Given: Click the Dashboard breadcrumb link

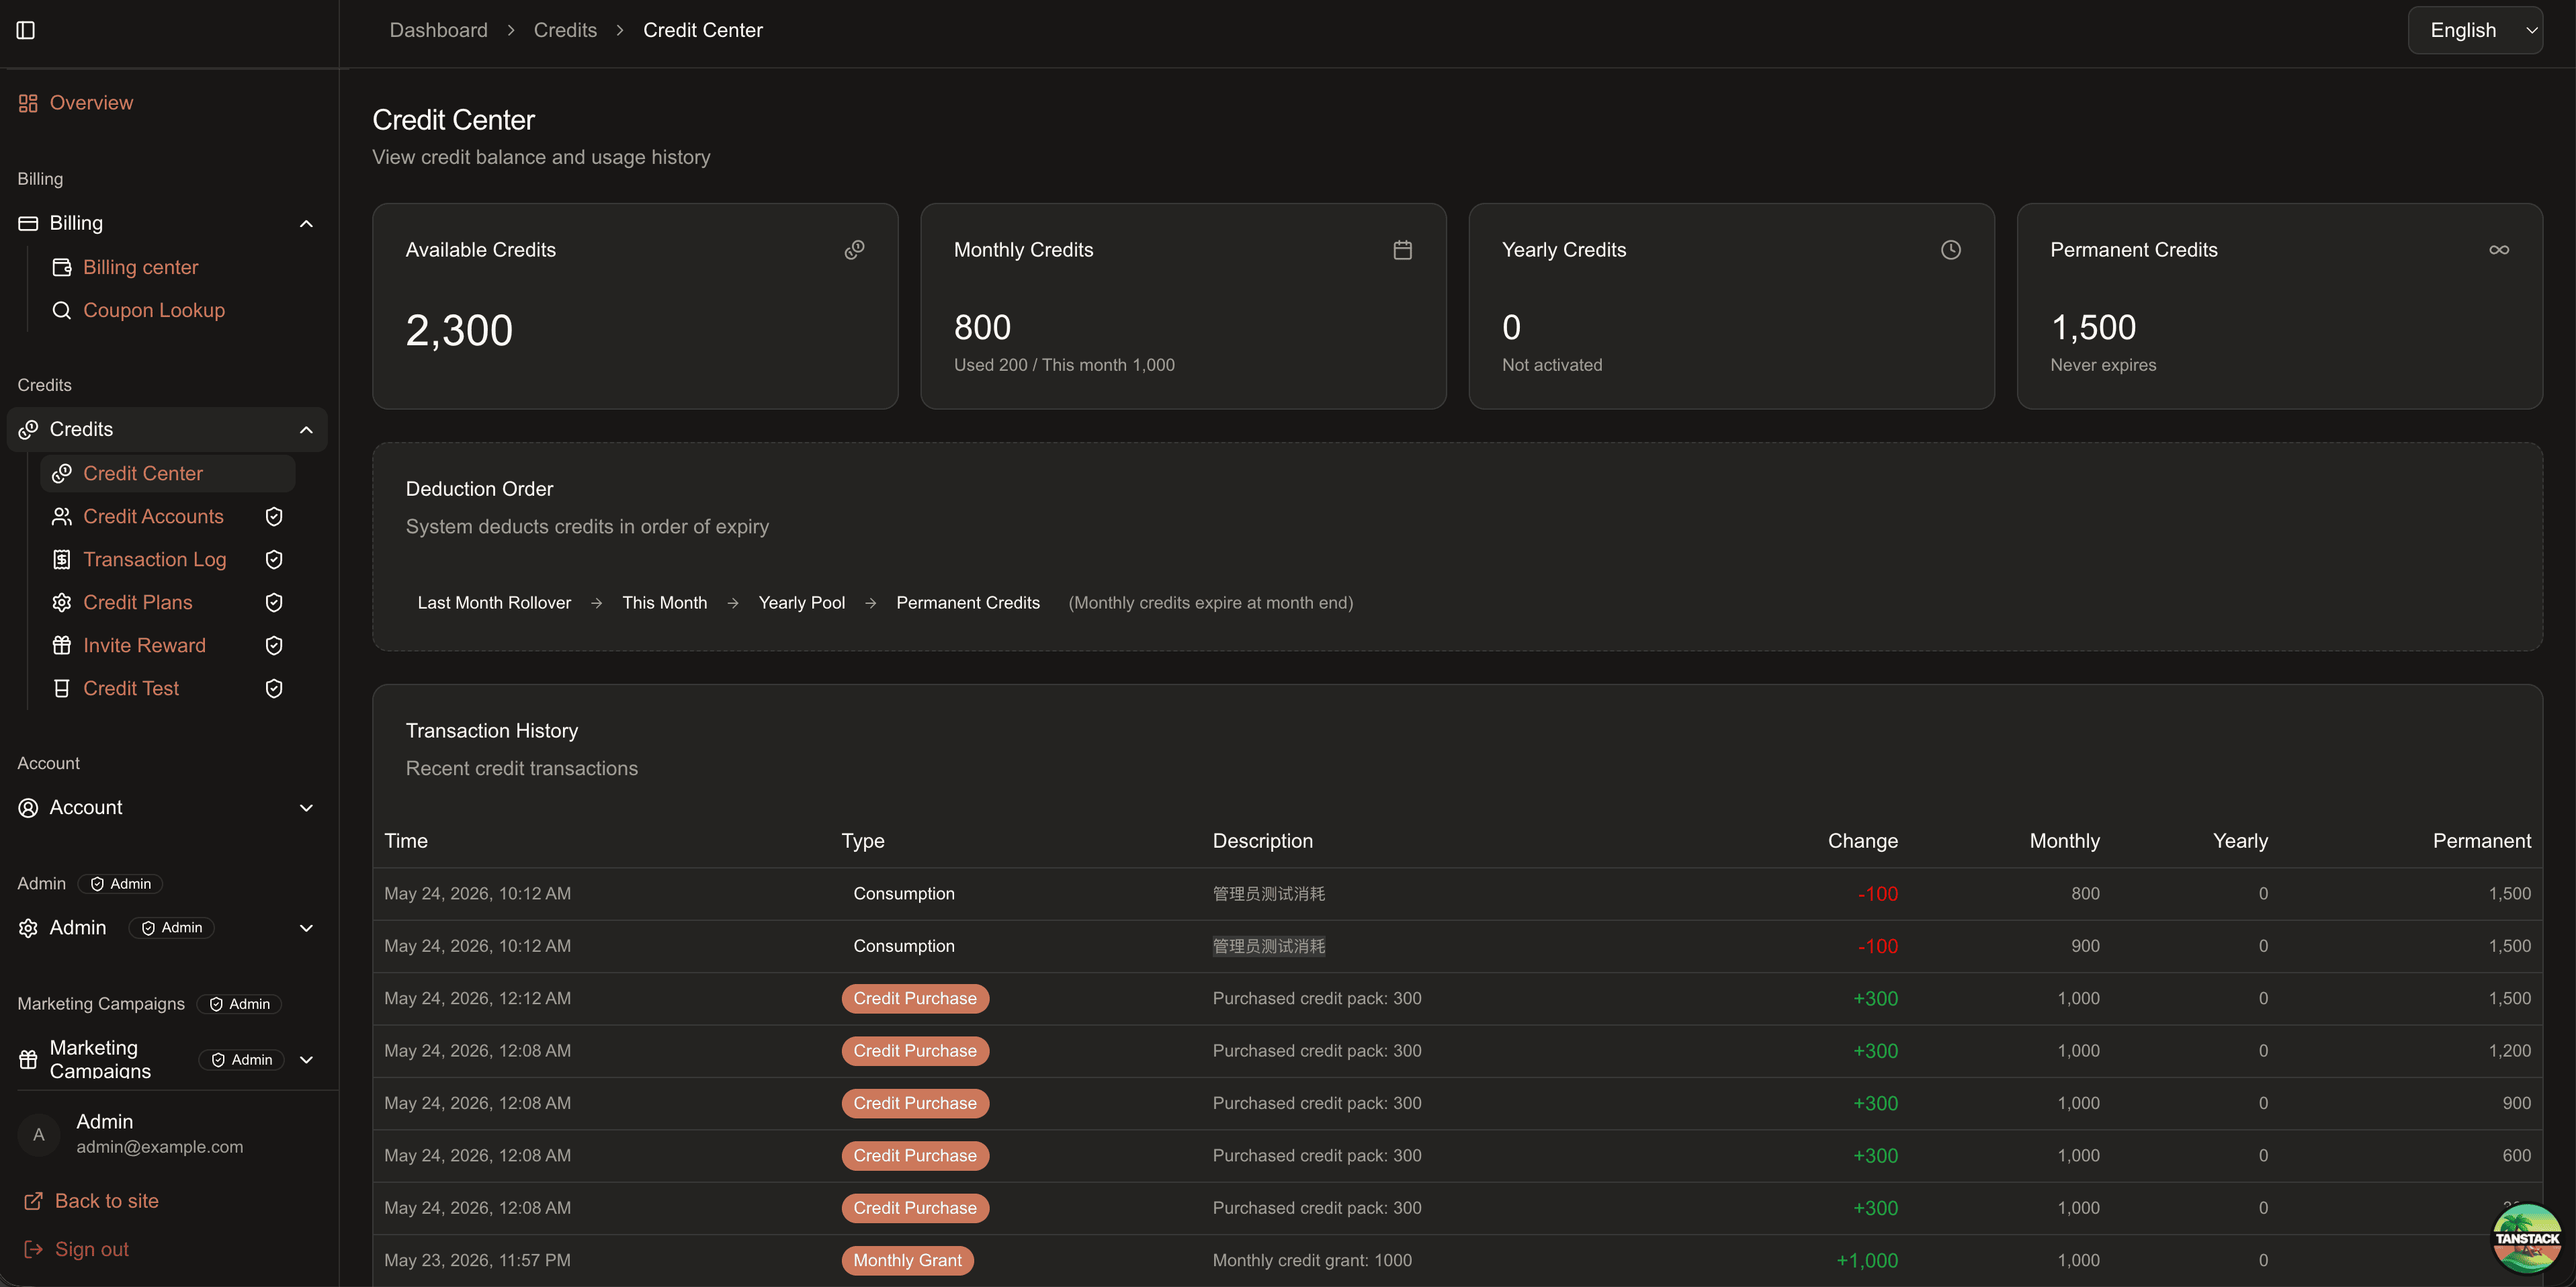Looking at the screenshot, I should pos(438,30).
